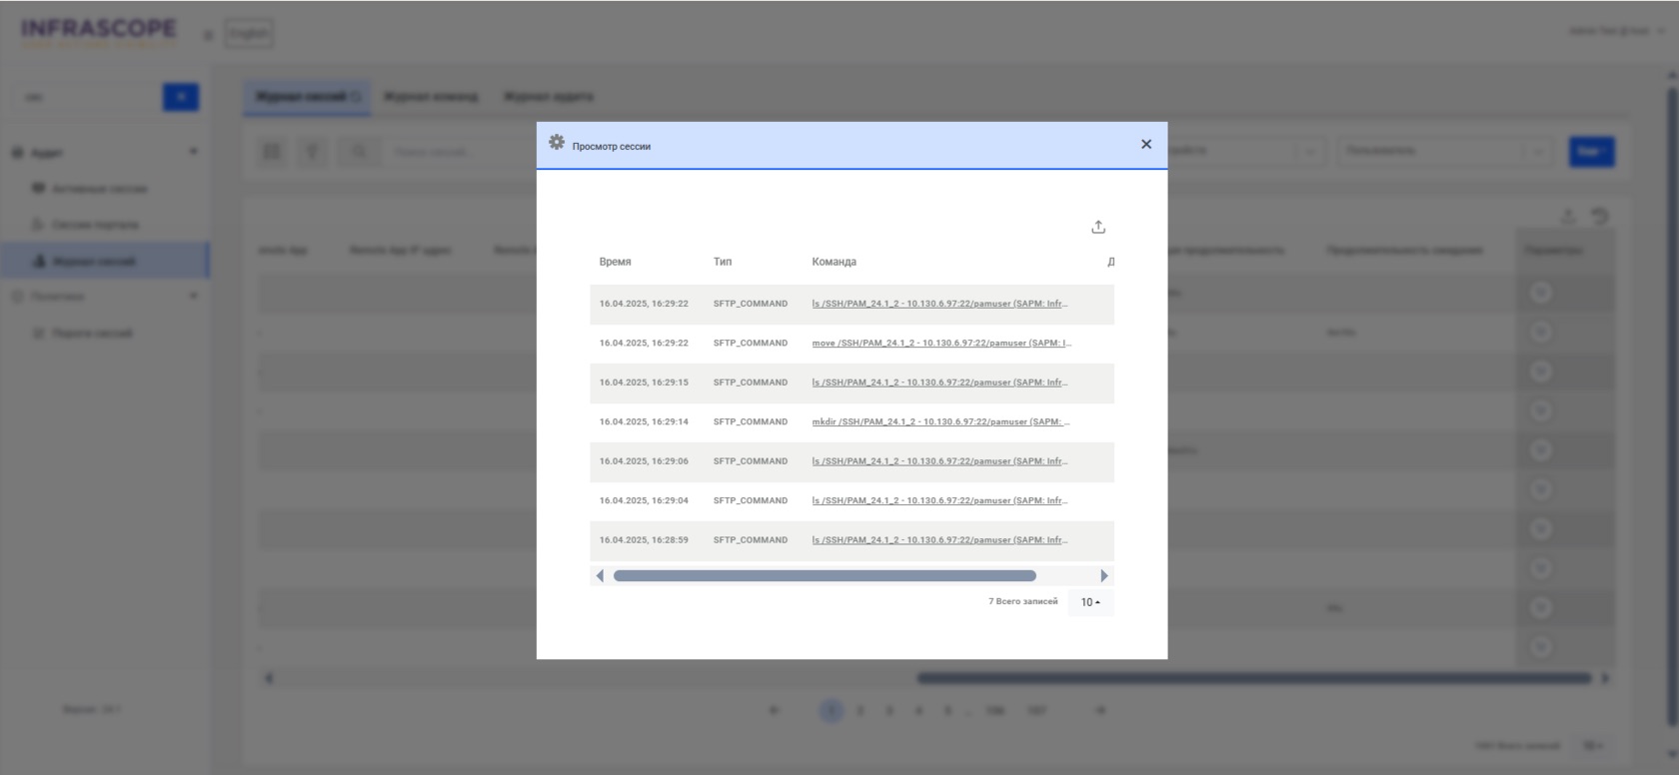Select the timestamp 16.04.2025, 16:29:06
This screenshot has width=1679, height=775.
(644, 461)
